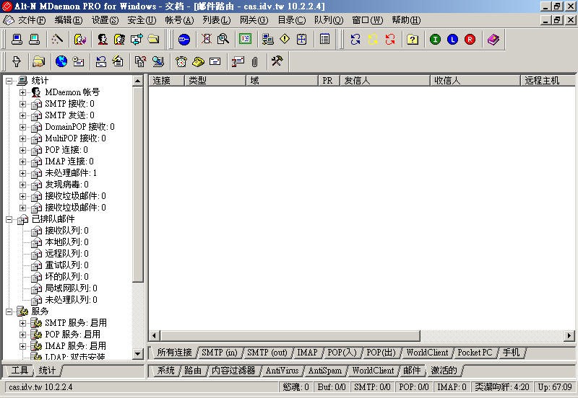Click the green-bordered stamp icon
Screen dimensions: 578x398
coord(245,39)
